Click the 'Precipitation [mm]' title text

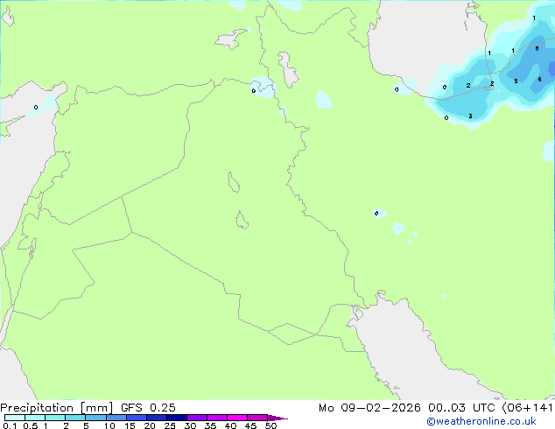click(x=57, y=408)
